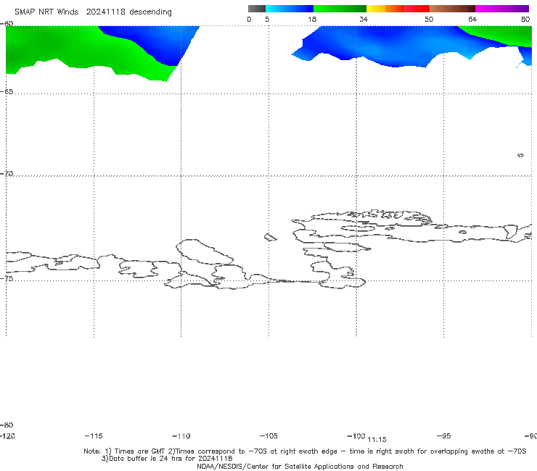The width and height of the screenshot is (537, 471).
Task: Click the colorbar label '18'
Action: point(312,19)
